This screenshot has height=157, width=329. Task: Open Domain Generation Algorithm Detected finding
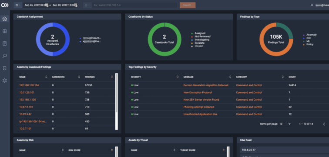point(206,85)
